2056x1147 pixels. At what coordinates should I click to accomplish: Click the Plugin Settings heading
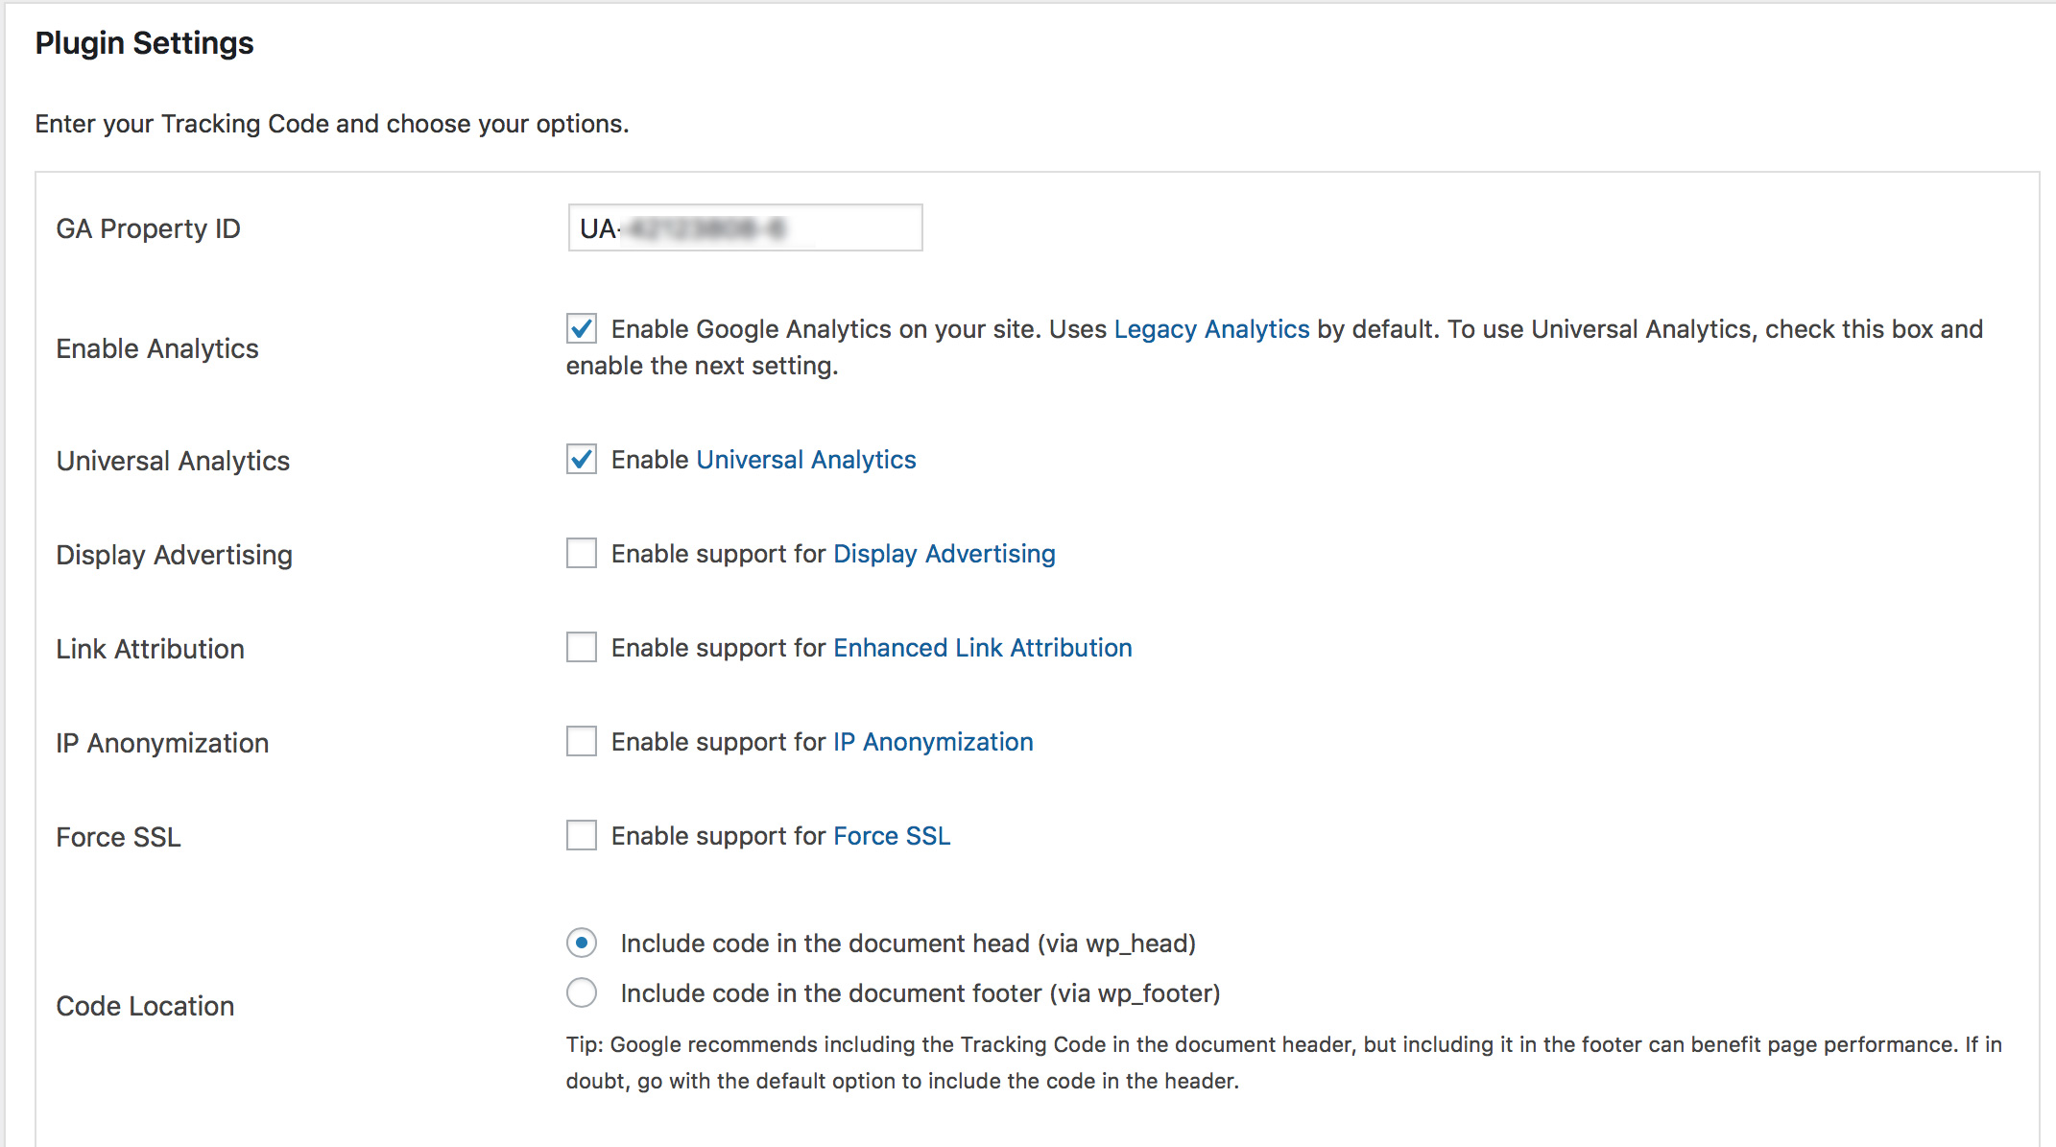(x=145, y=43)
